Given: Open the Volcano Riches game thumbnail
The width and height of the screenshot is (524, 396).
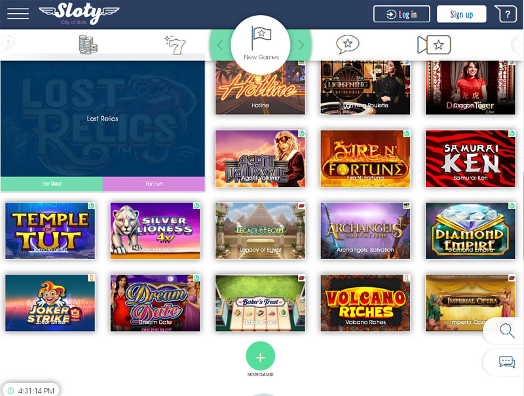Looking at the screenshot, I should (x=365, y=303).
